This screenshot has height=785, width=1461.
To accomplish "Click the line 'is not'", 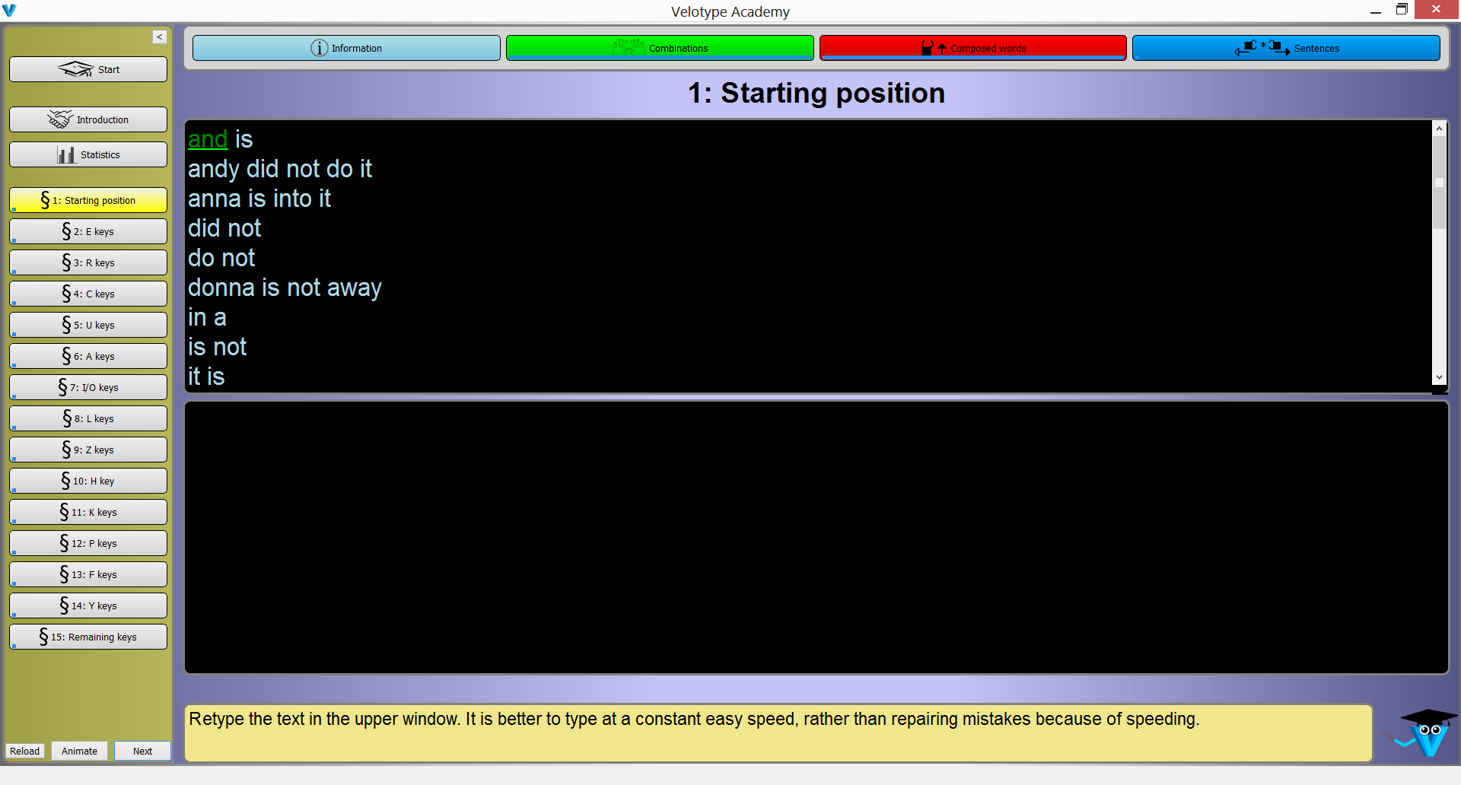I will point(217,347).
